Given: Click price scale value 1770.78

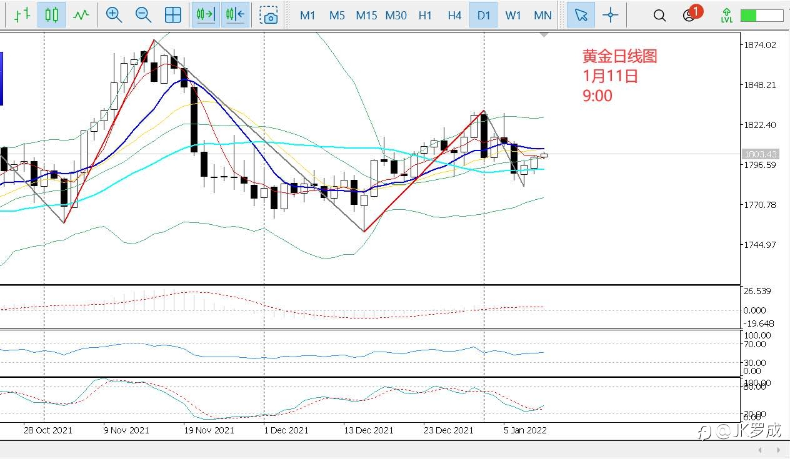Looking at the screenshot, I should [x=760, y=205].
